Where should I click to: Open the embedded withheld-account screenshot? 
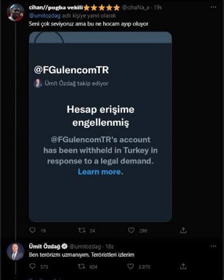100,127
